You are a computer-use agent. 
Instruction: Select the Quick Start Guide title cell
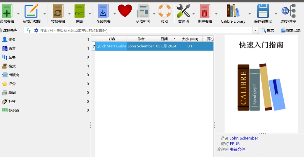[111, 46]
